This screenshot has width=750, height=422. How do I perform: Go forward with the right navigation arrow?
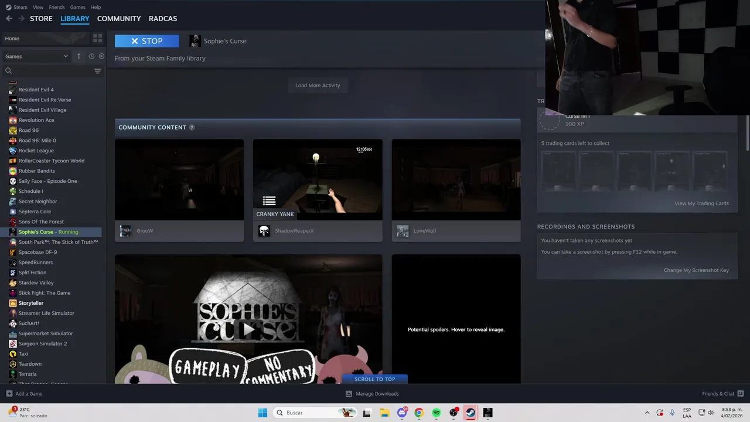pyautogui.click(x=21, y=19)
